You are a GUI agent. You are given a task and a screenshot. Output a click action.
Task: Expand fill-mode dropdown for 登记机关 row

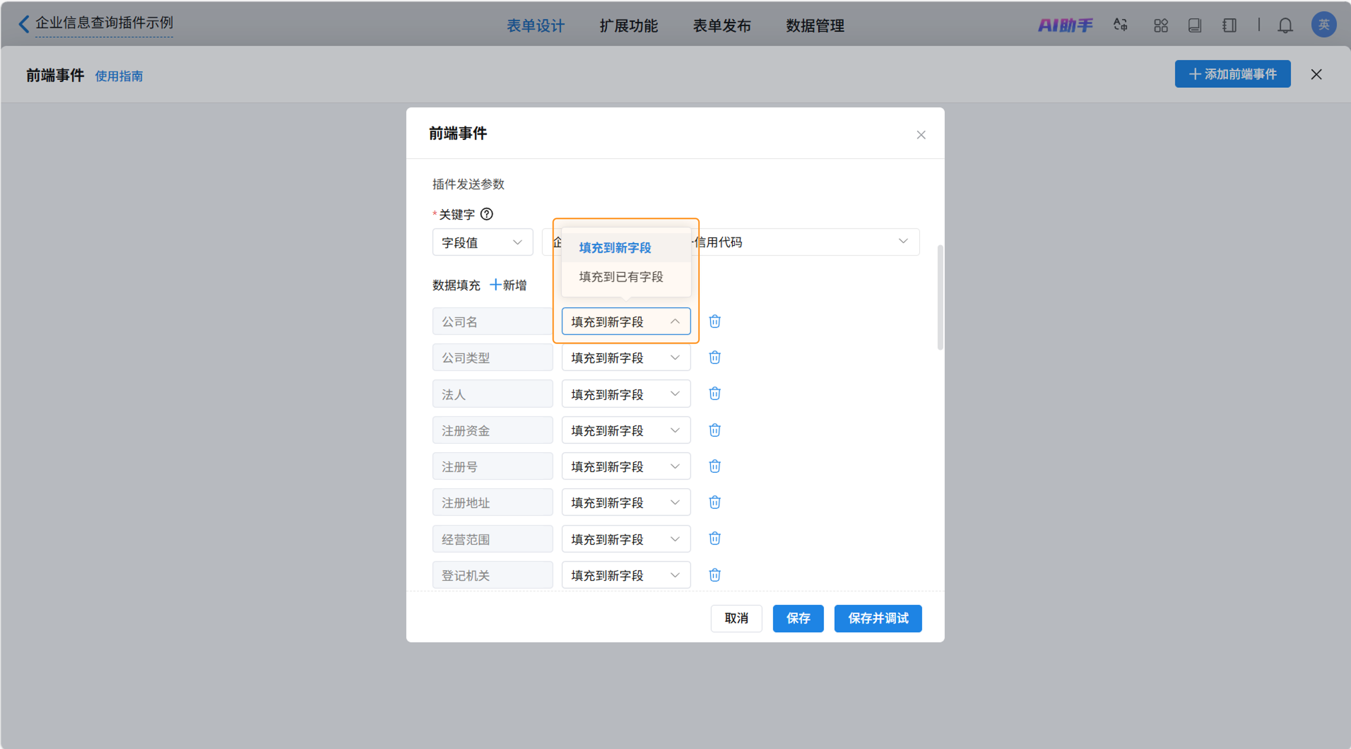tap(625, 575)
